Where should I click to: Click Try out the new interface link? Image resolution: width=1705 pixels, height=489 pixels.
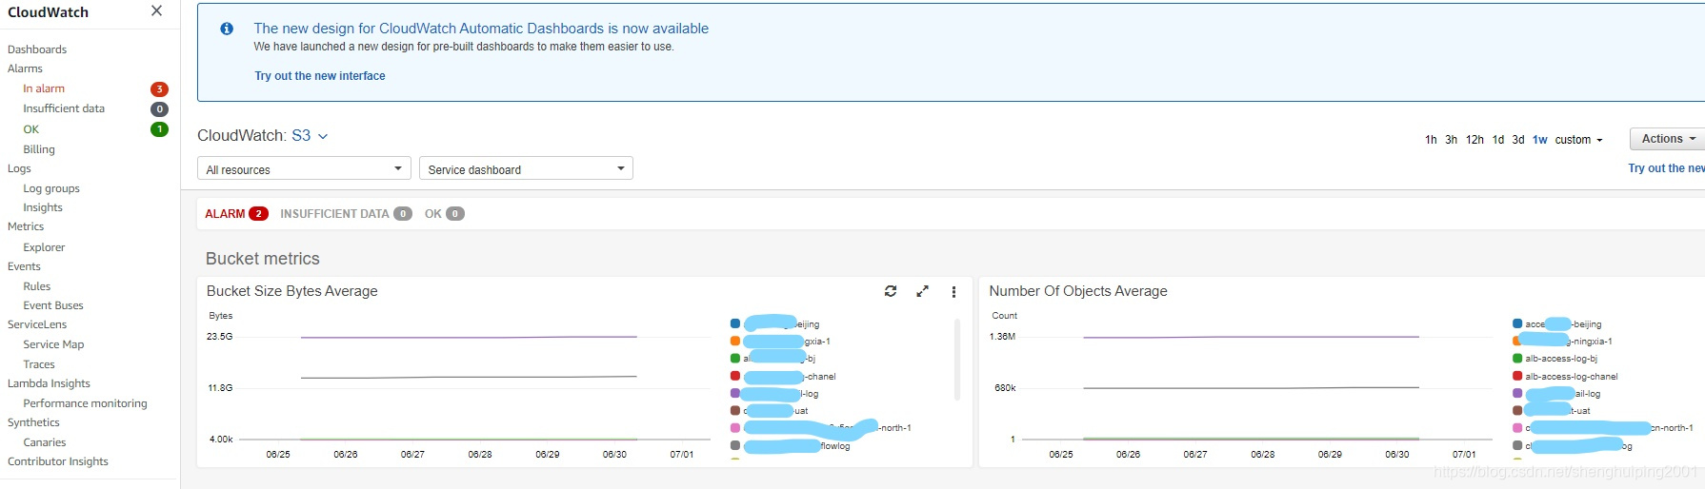tap(320, 76)
